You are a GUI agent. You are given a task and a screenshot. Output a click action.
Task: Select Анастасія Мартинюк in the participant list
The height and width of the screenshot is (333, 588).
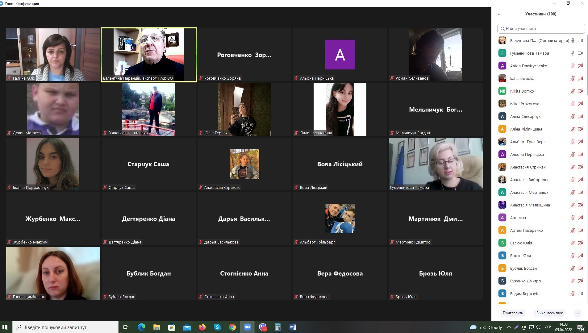pyautogui.click(x=529, y=192)
